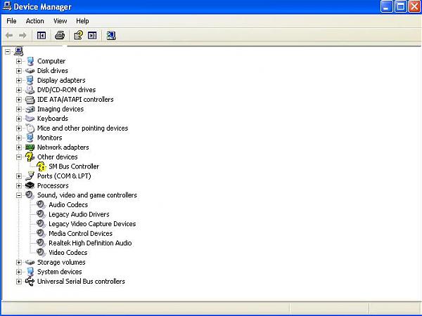
Task: Click the Display adapters icon
Action: (x=30, y=80)
